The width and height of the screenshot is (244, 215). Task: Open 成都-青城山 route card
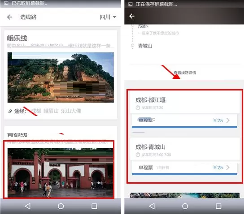point(185,149)
